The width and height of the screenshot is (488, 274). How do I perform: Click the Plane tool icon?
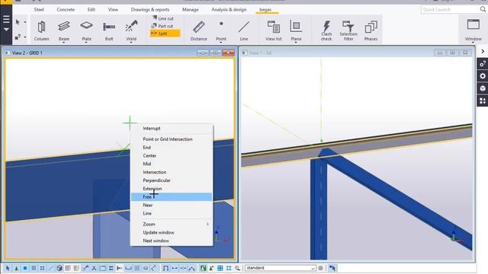pos(296,27)
